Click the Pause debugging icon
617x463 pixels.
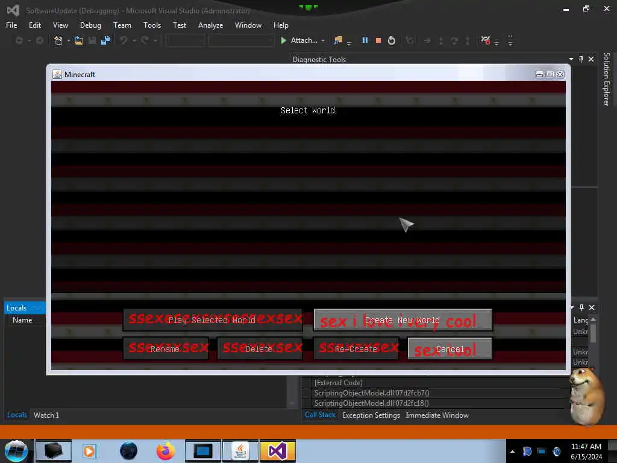coord(365,40)
